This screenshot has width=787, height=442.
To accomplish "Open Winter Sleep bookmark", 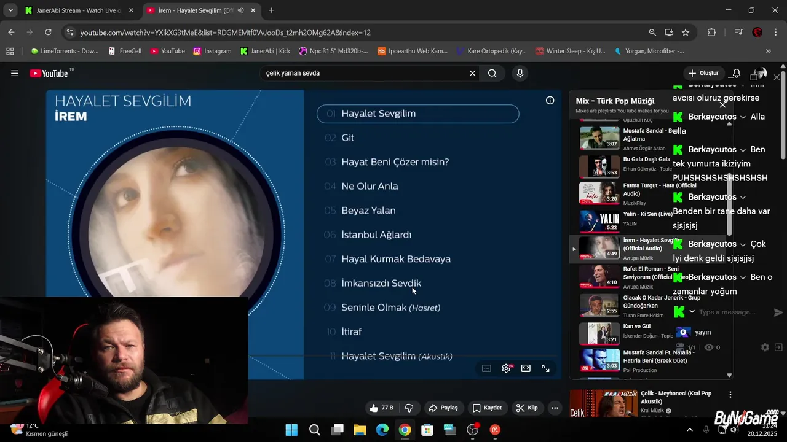I will point(571,51).
